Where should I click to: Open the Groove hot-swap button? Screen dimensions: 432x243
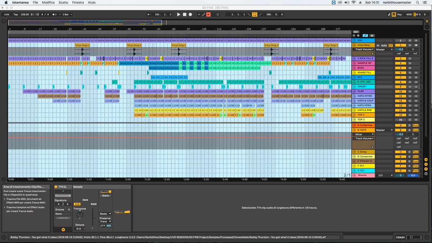pos(68,209)
